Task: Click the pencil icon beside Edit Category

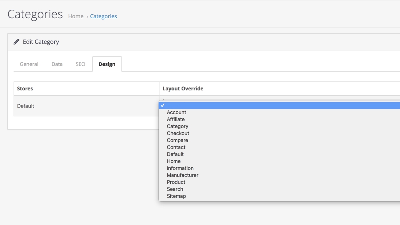Action: [x=16, y=42]
